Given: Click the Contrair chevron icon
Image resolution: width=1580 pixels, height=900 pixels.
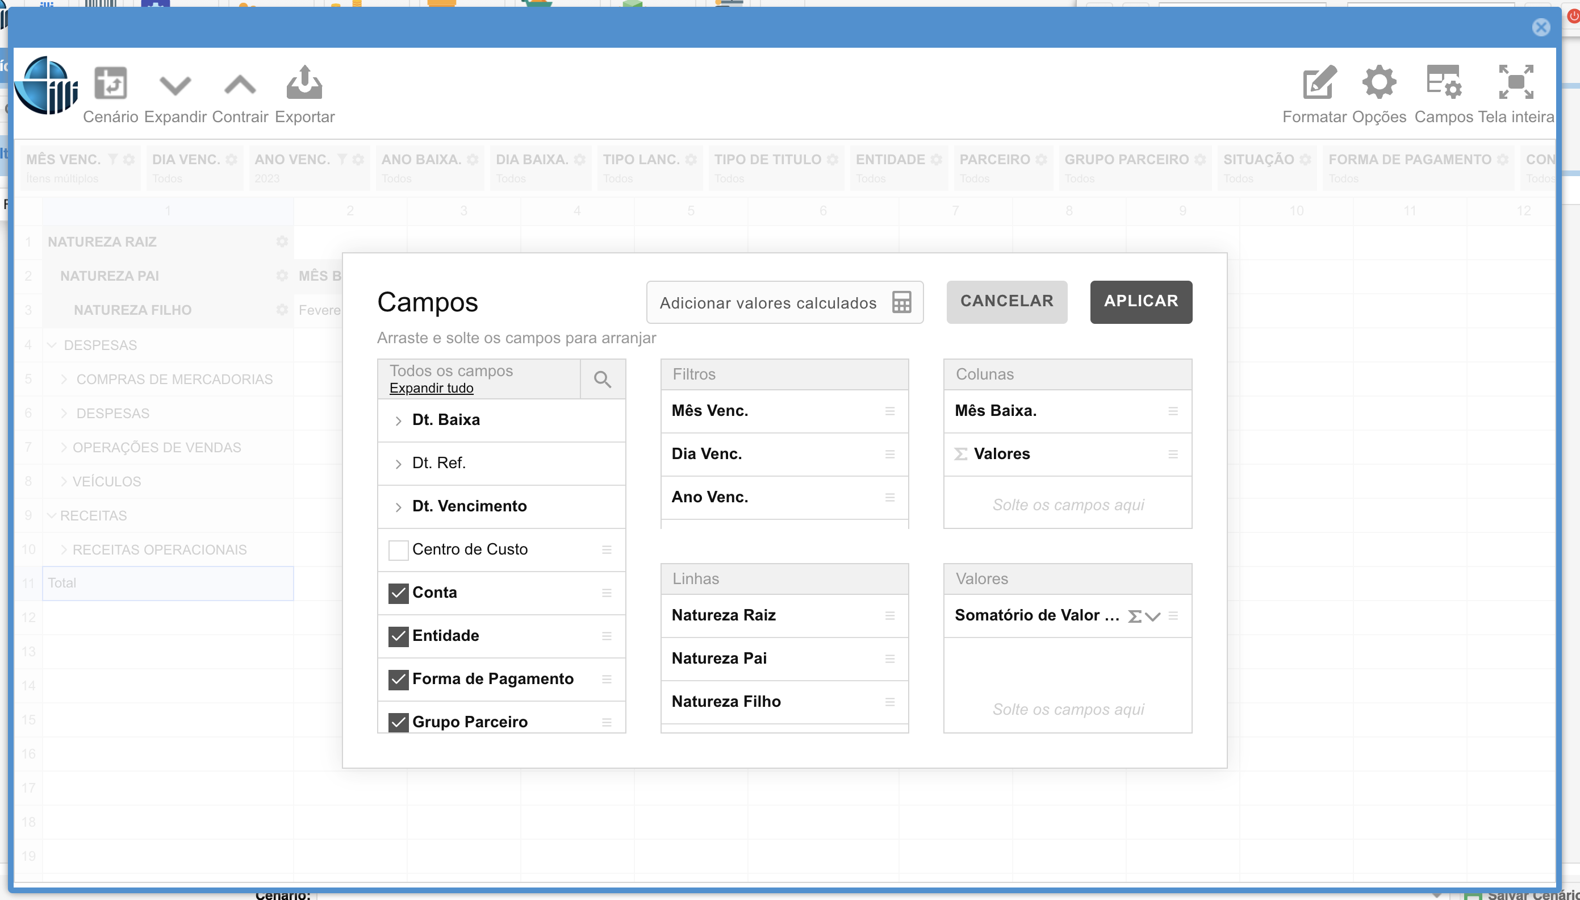Looking at the screenshot, I should pyautogui.click(x=240, y=85).
